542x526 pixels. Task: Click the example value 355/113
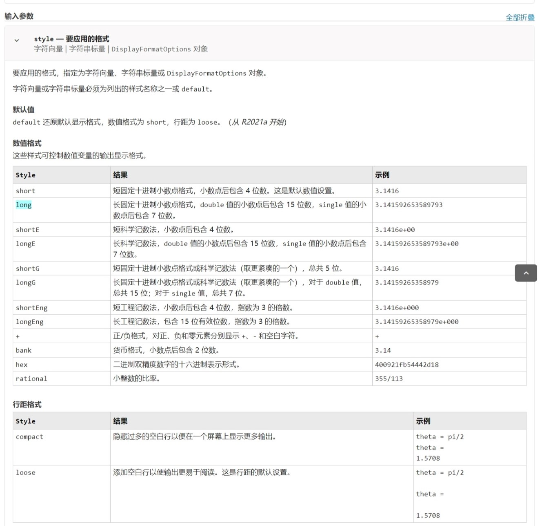(389, 378)
